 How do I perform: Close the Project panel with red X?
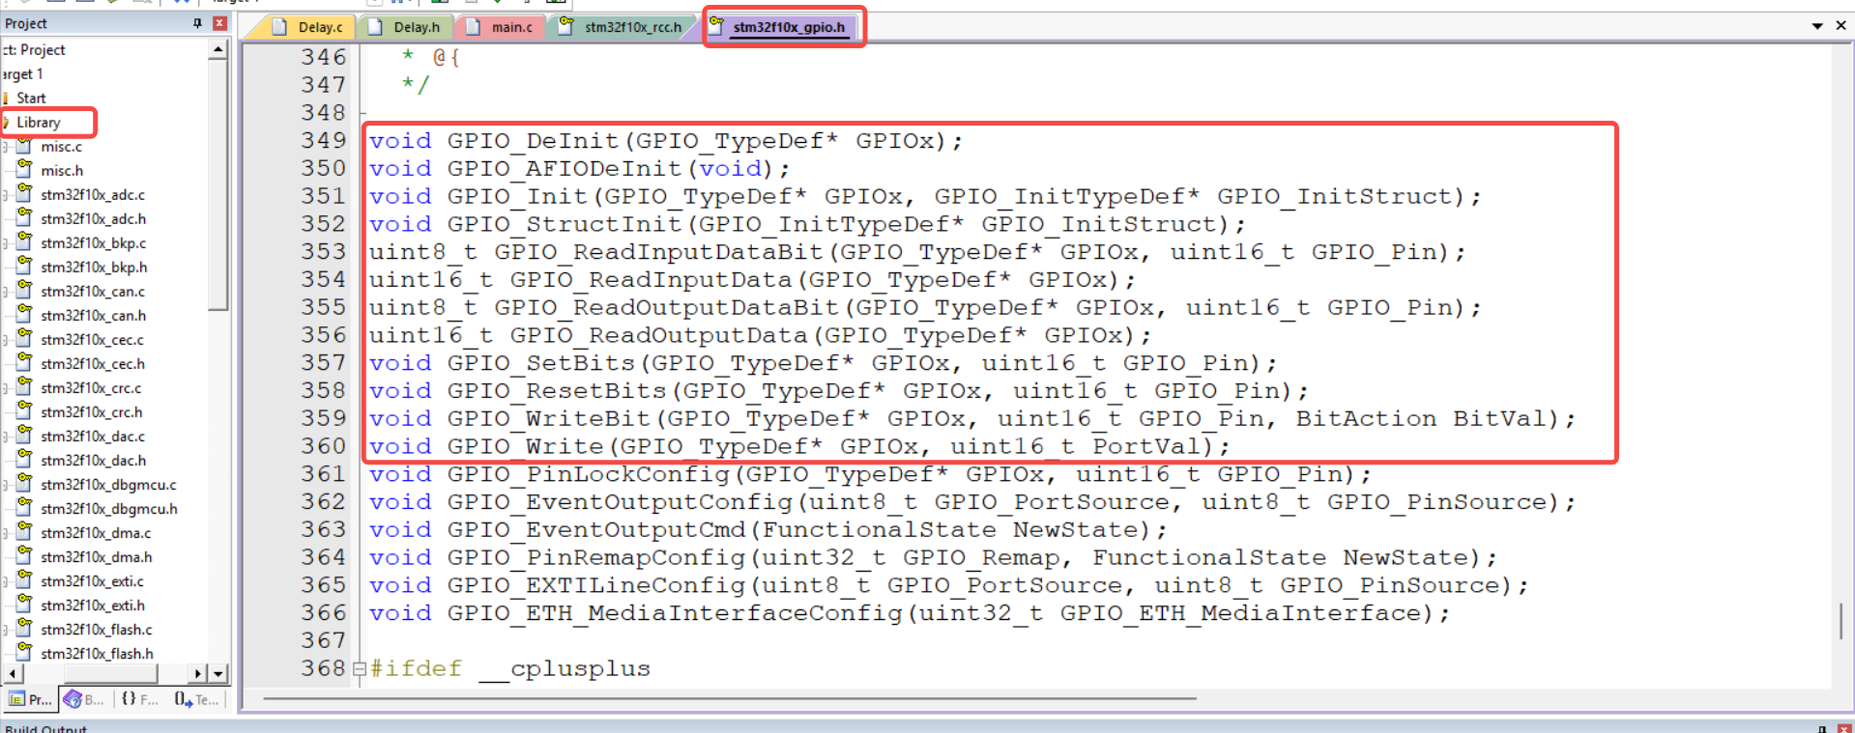pos(219,23)
